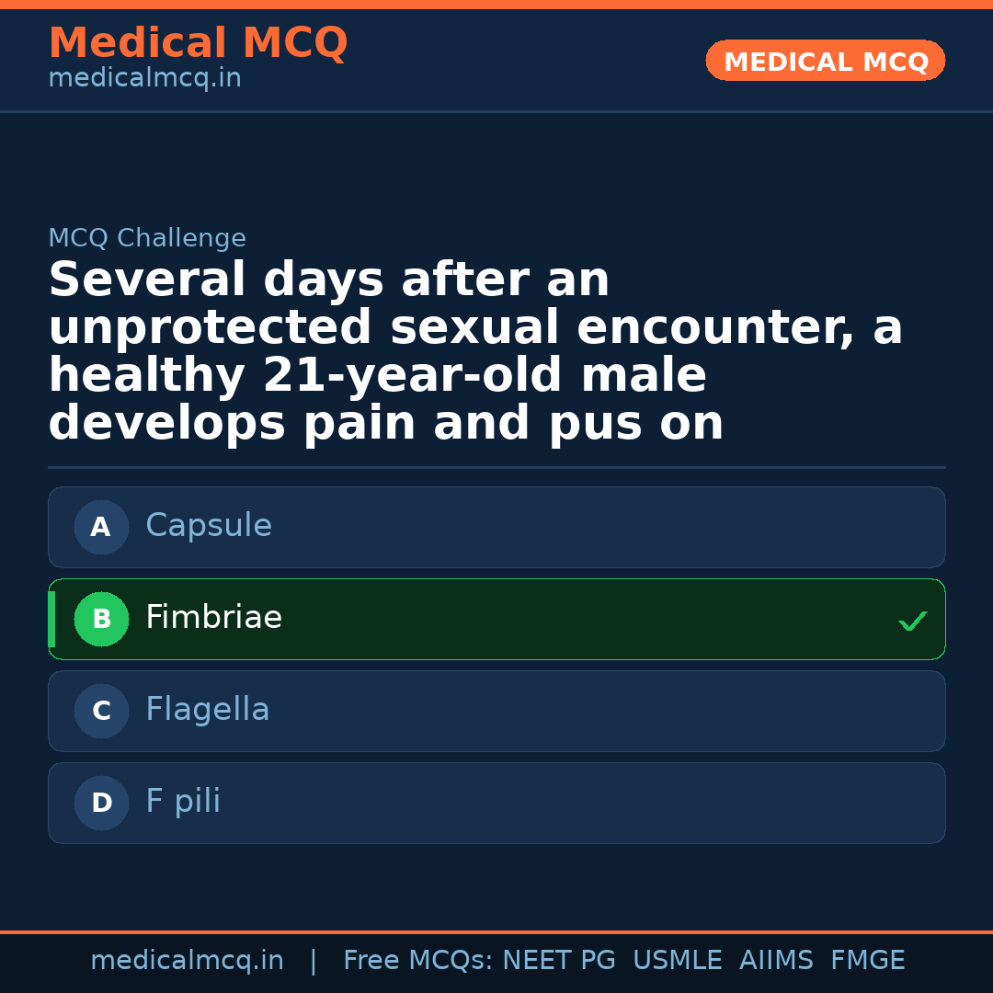Click the green checkmark on Fimbriae

pyautogui.click(x=912, y=622)
